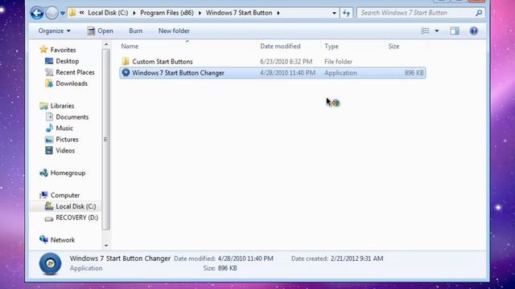
Task: Click the Computer icon in sidebar
Action: 43,195
